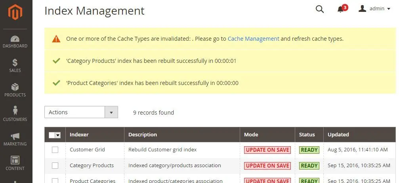
Task: Follow the Cache Management link
Action: 253,39
